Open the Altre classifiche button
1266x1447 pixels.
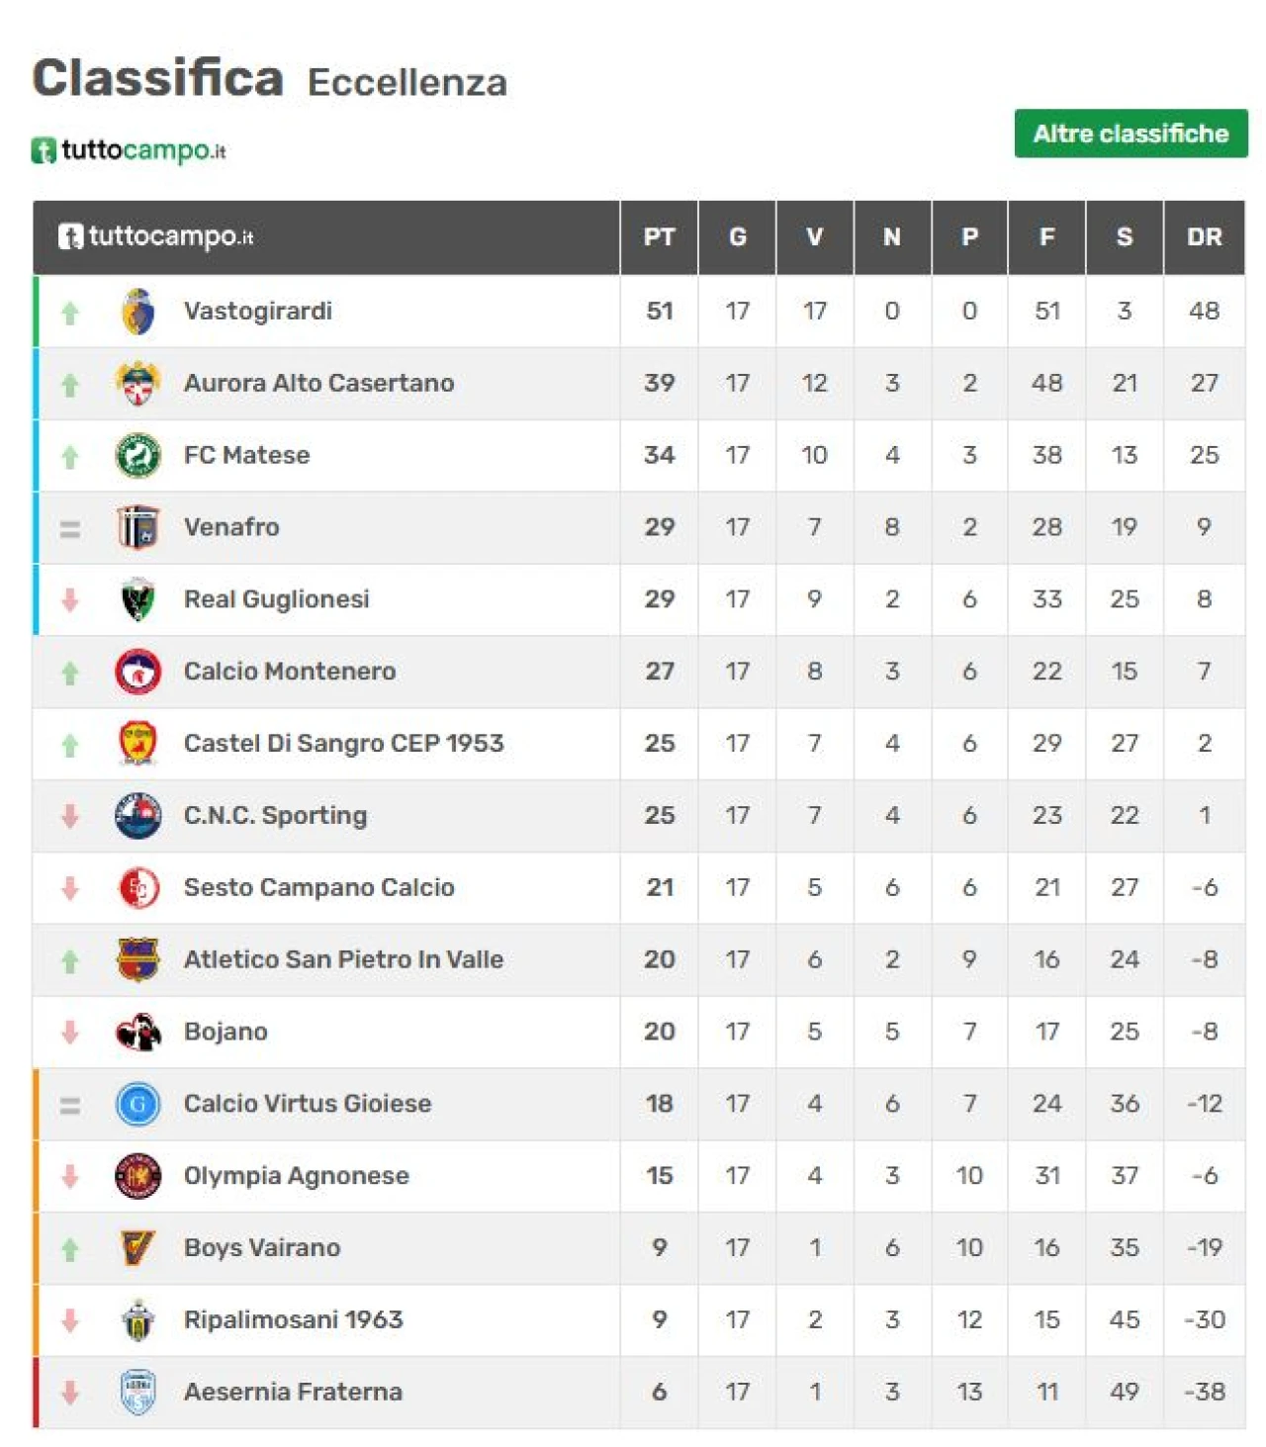coord(1130,134)
